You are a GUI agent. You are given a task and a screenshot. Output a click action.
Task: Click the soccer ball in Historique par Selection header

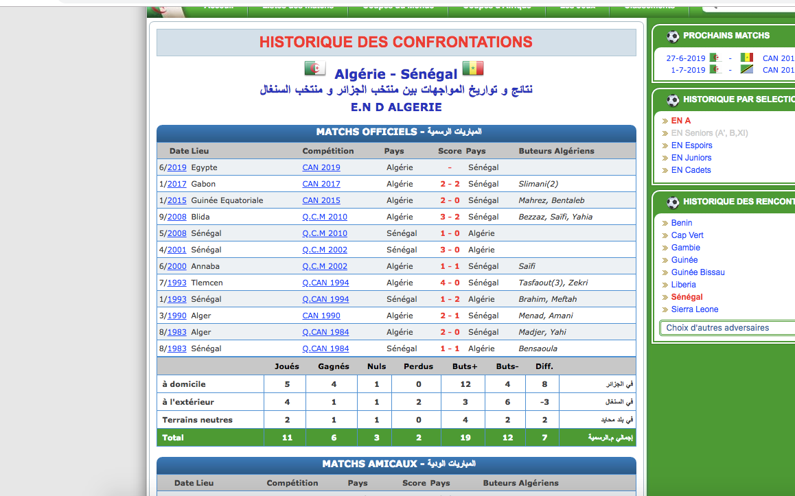click(x=673, y=100)
